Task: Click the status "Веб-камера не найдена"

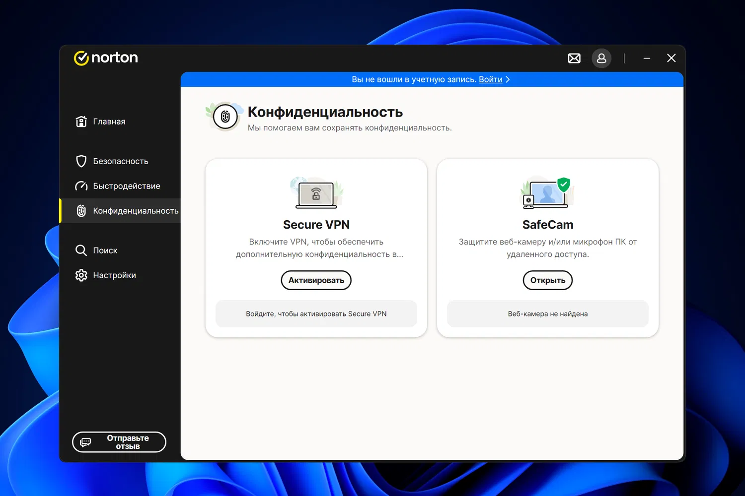Action: point(548,314)
